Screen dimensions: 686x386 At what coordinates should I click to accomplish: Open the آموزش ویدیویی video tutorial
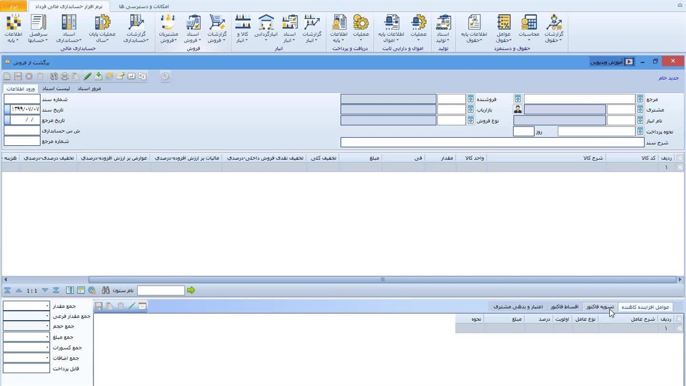pyautogui.click(x=612, y=62)
